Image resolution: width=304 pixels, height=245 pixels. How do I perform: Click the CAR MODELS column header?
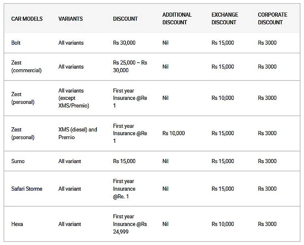click(27, 19)
